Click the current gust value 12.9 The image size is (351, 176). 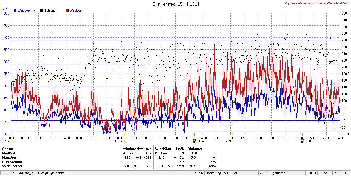[x=180, y=166]
